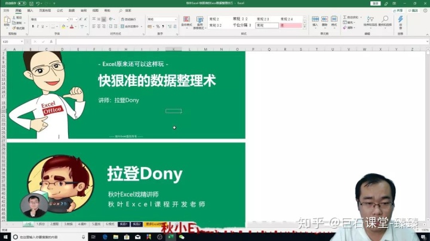The image size is (430, 241).
Task: Apply the yellow fill color
Action: click(x=63, y=27)
